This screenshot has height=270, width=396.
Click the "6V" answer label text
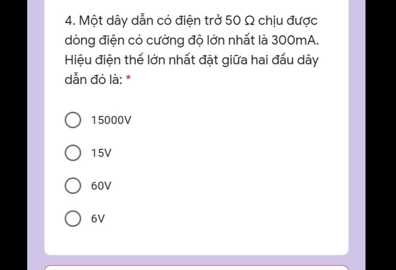pyautogui.click(x=98, y=219)
